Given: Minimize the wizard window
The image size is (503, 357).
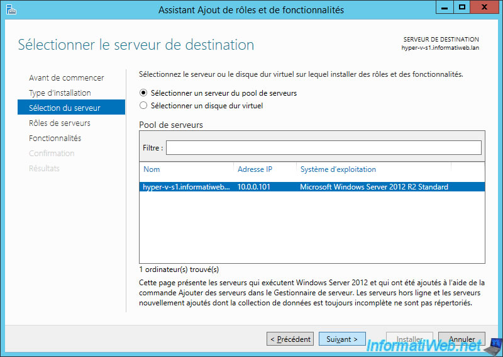Looking at the screenshot, I should point(445,8).
